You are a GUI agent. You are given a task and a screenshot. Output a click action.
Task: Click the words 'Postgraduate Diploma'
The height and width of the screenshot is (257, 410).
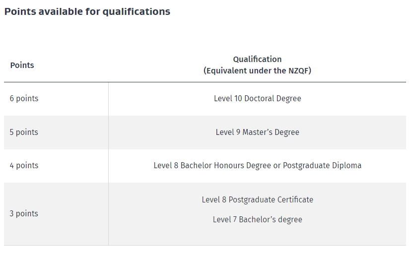click(x=322, y=165)
